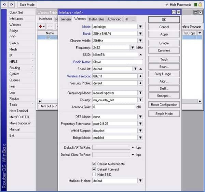Screen dimensions: 205x192
Task: Open the Band dropdown list
Action: (x=140, y=34)
